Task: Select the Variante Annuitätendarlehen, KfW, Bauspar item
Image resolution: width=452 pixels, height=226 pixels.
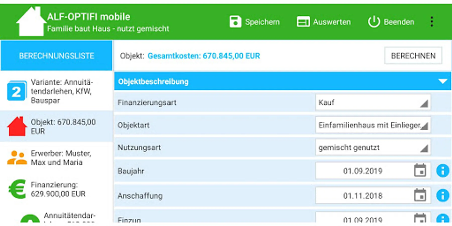Action: click(x=56, y=91)
